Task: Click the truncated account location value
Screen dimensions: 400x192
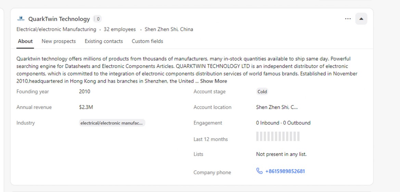Action: coord(277,107)
